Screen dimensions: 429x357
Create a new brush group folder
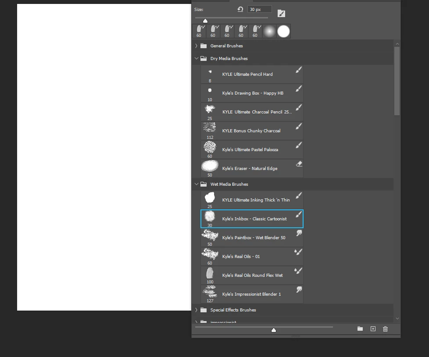pos(360,329)
